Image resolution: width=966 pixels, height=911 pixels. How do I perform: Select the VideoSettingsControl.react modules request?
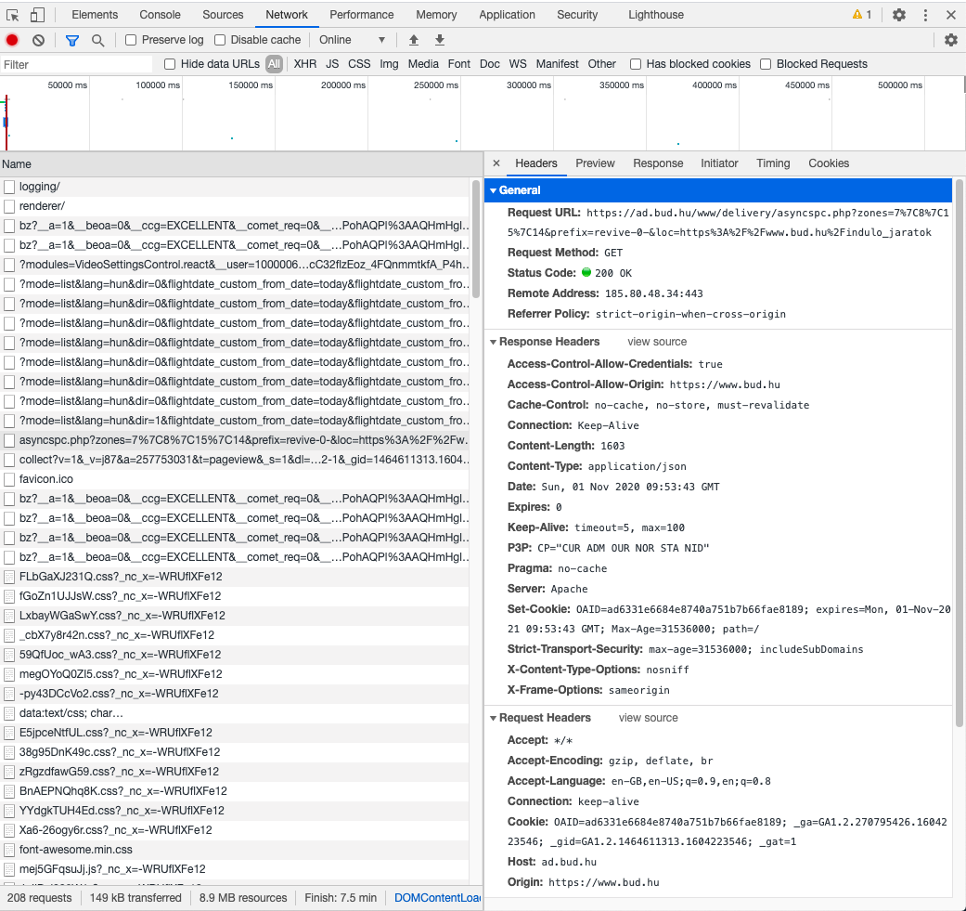234,265
